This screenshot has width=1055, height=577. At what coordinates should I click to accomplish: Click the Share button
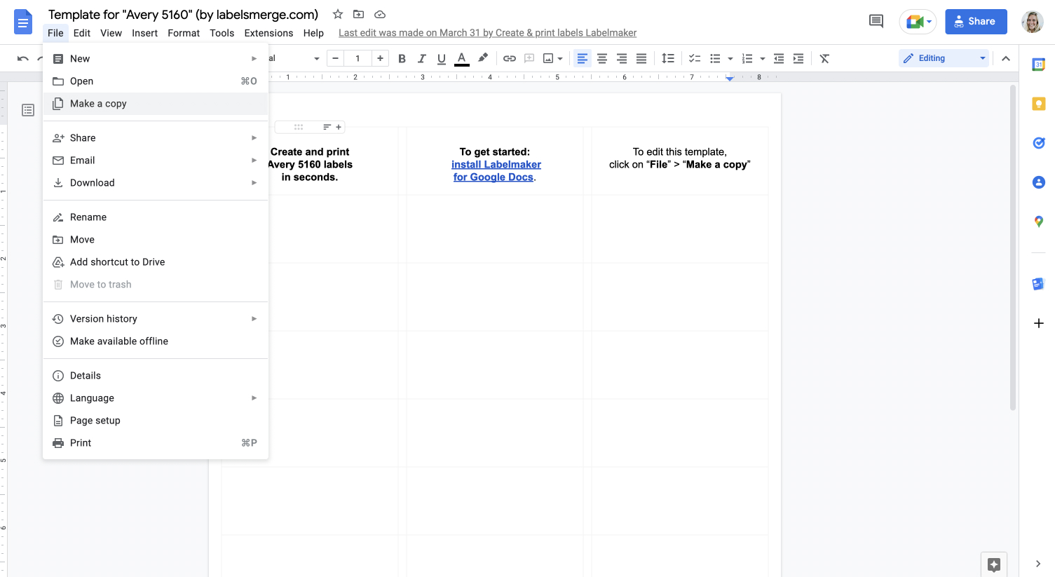point(976,22)
